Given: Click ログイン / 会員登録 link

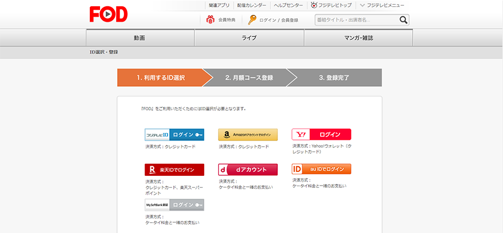Looking at the screenshot, I should 279,20.
